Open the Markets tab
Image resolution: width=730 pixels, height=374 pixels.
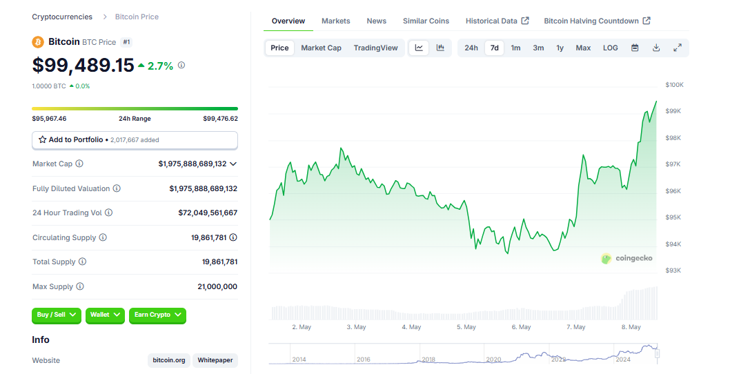point(335,21)
